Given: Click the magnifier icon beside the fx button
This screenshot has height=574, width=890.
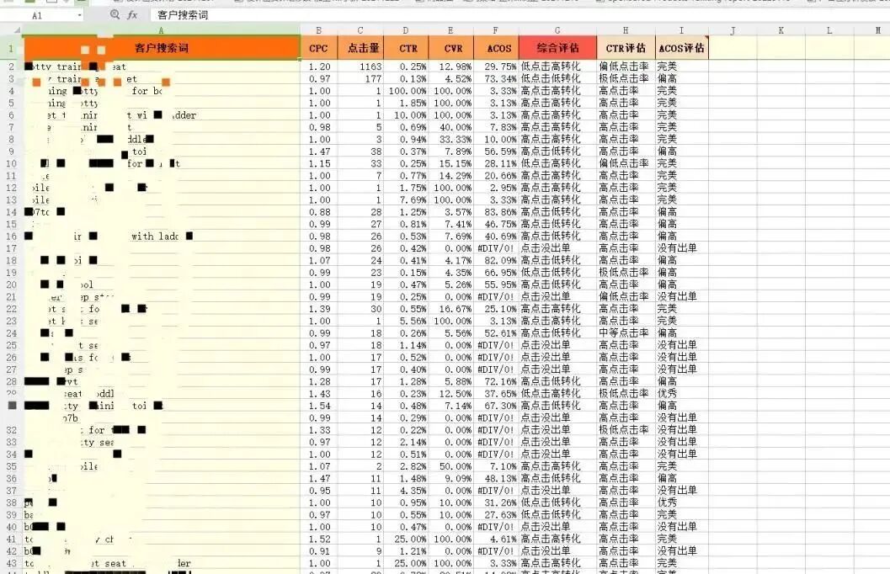Looking at the screenshot, I should pyautogui.click(x=115, y=14).
